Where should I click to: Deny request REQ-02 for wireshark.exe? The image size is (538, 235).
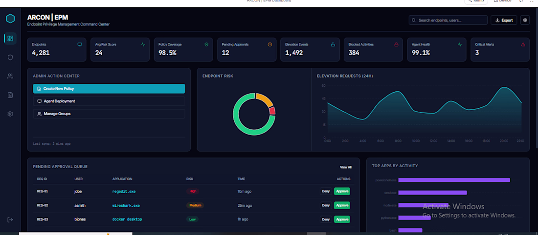326,205
